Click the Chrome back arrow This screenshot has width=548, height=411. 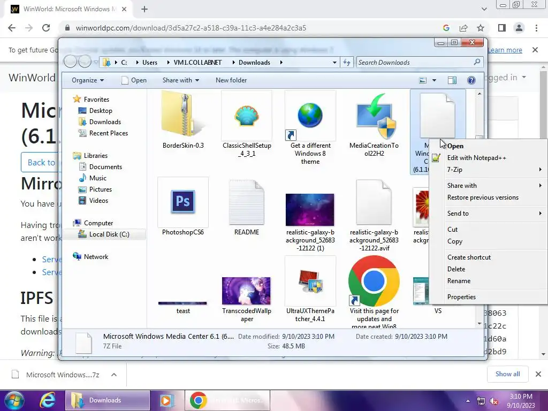[12, 28]
